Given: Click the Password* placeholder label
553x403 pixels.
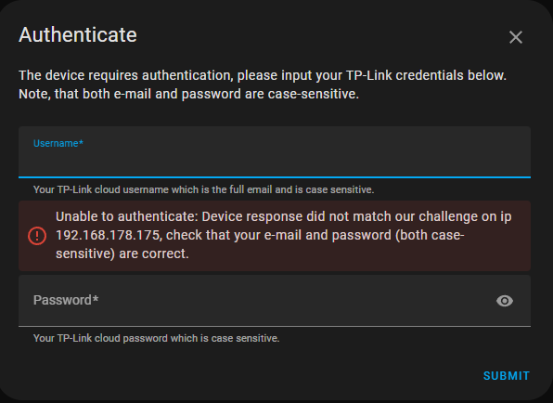Looking at the screenshot, I should 66,300.
